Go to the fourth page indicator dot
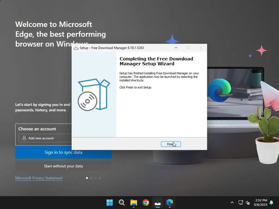Screen dimensions: 279x209 pos(100,178)
